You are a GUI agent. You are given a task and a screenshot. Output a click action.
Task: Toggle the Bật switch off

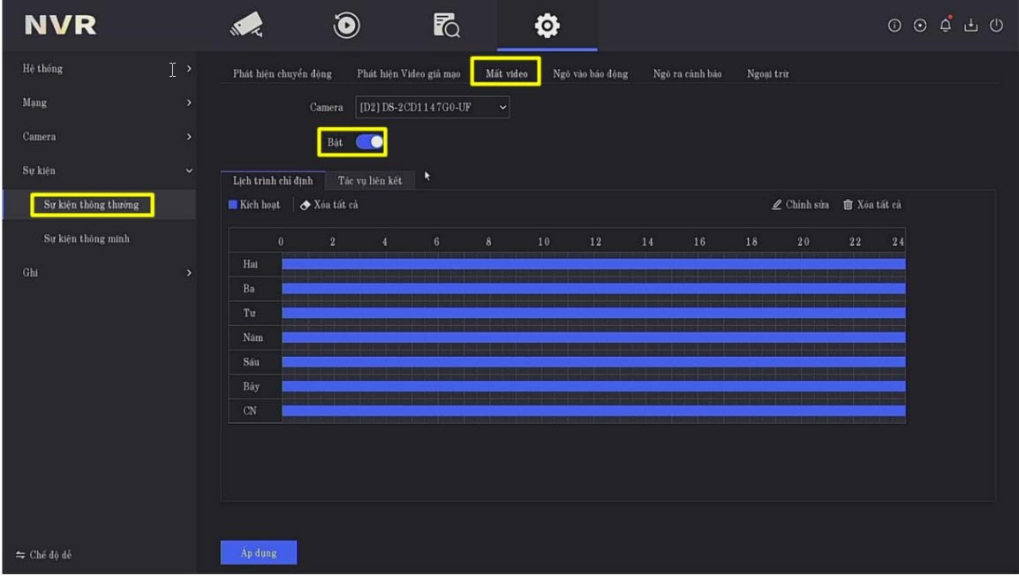point(370,141)
